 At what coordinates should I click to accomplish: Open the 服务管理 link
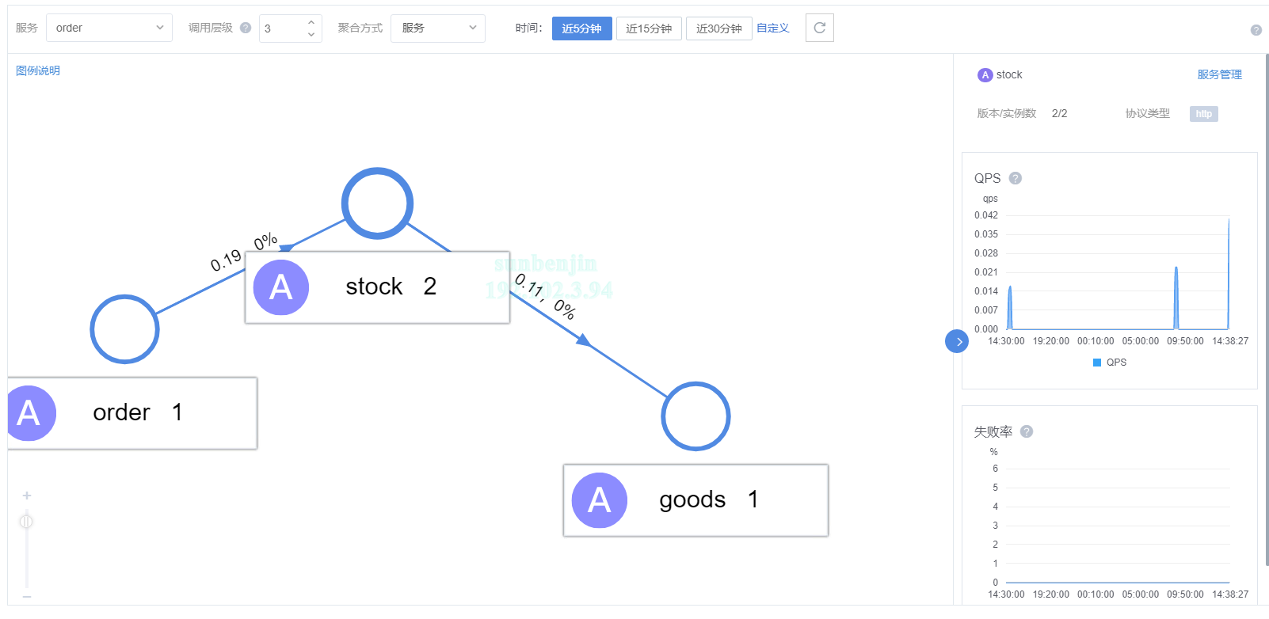(1219, 74)
